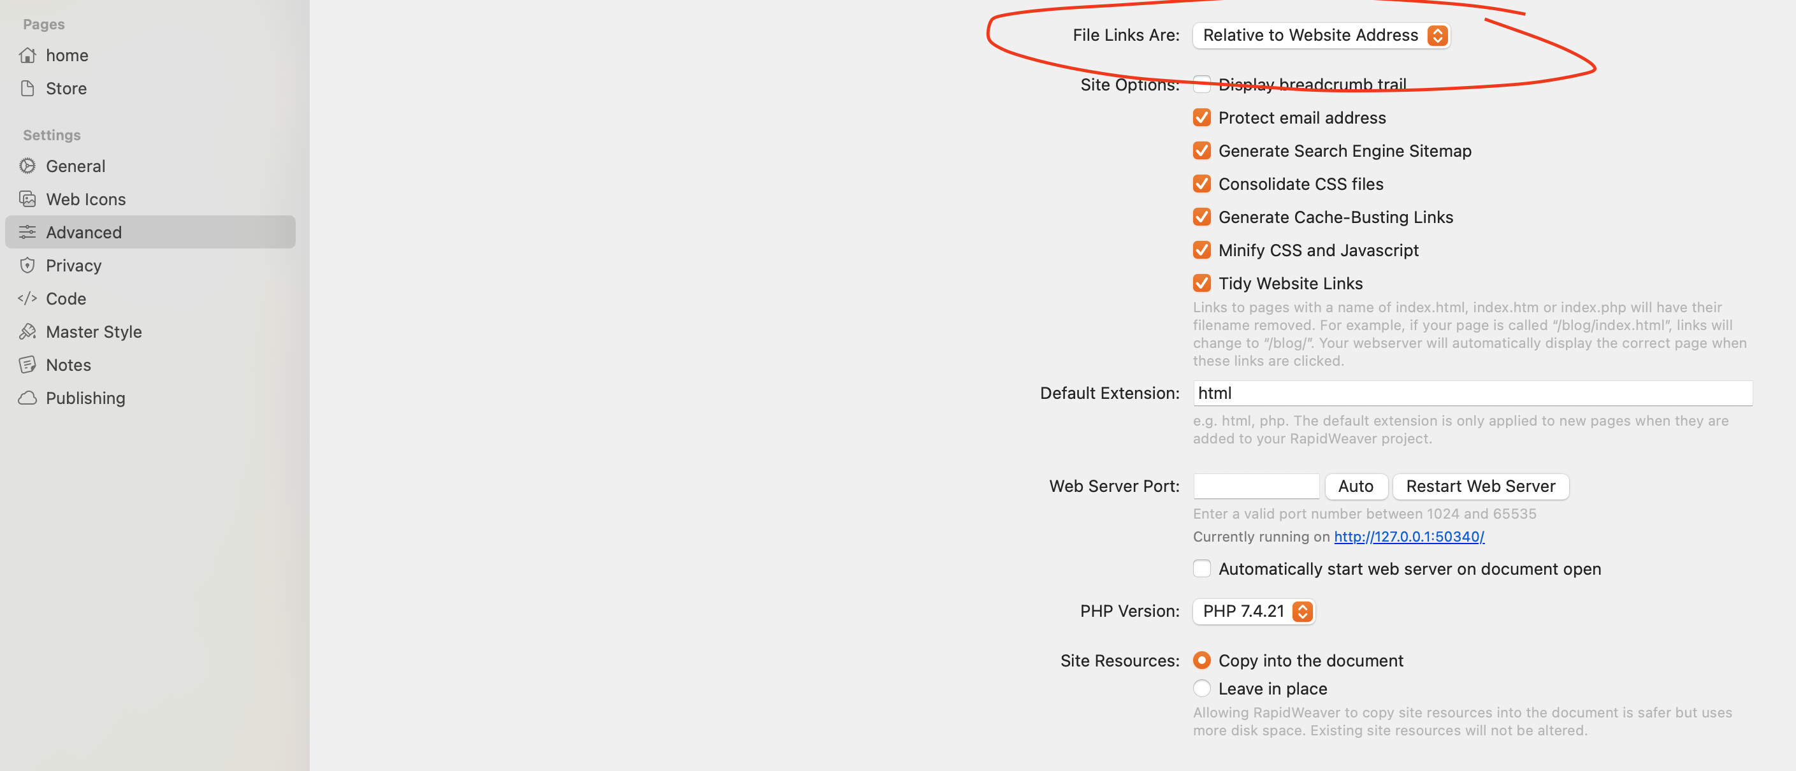Click the General settings gear icon
1796x771 pixels.
pyautogui.click(x=27, y=166)
